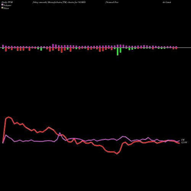Select the 'Volume' legend label
The image size is (191, 191).
pos(7,5)
